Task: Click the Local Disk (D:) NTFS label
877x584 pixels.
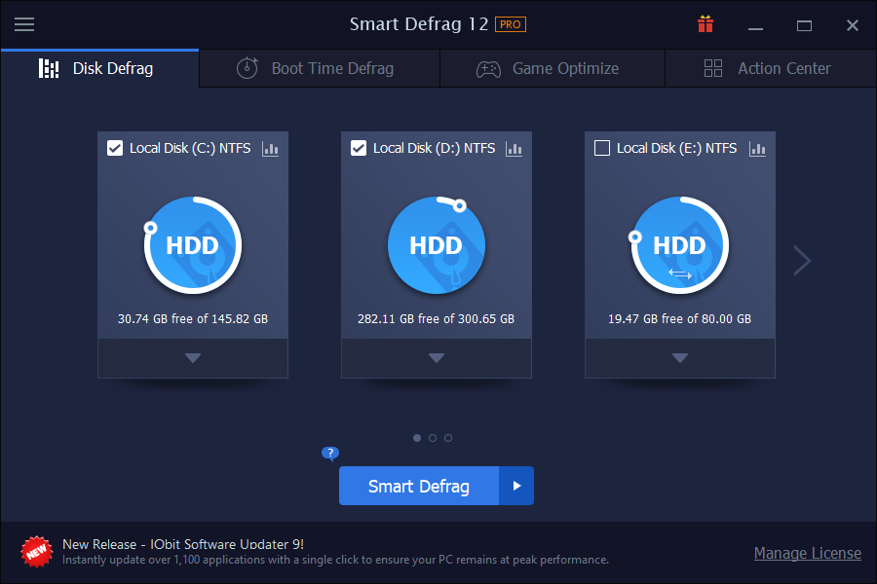Action: (x=434, y=148)
